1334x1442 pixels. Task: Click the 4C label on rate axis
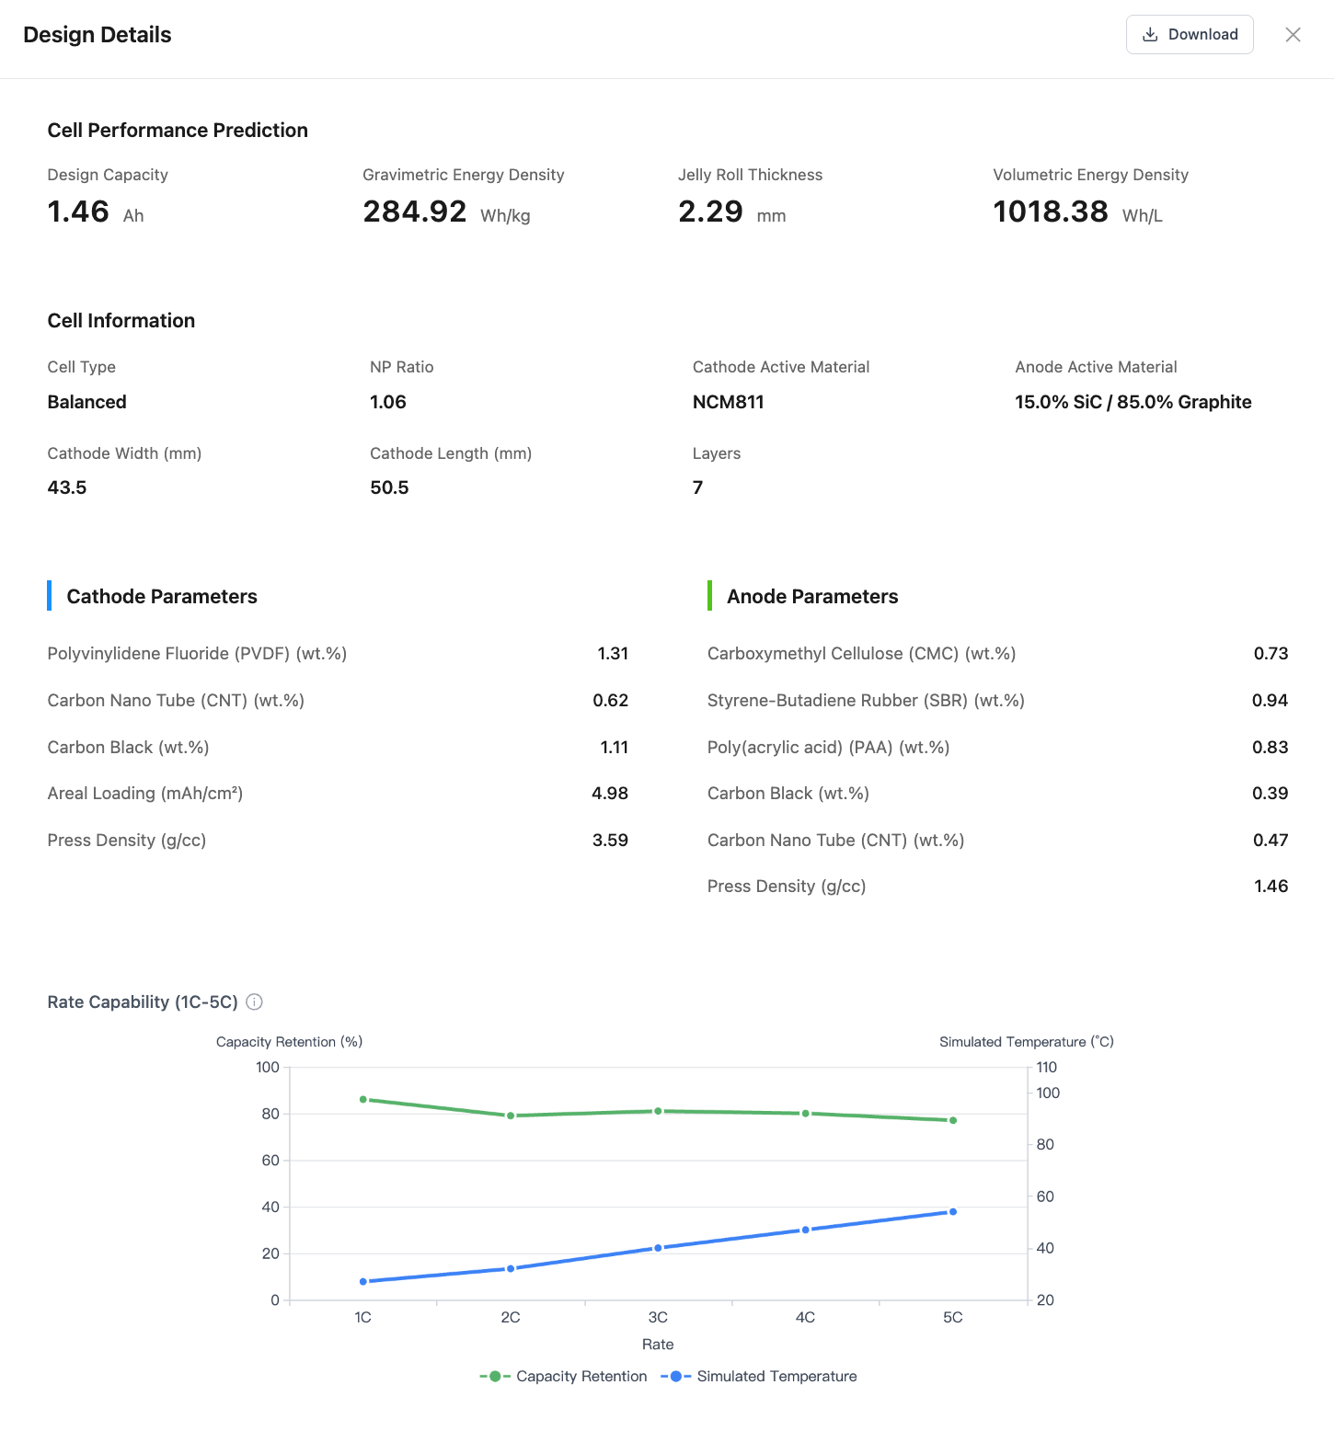coord(805,1317)
